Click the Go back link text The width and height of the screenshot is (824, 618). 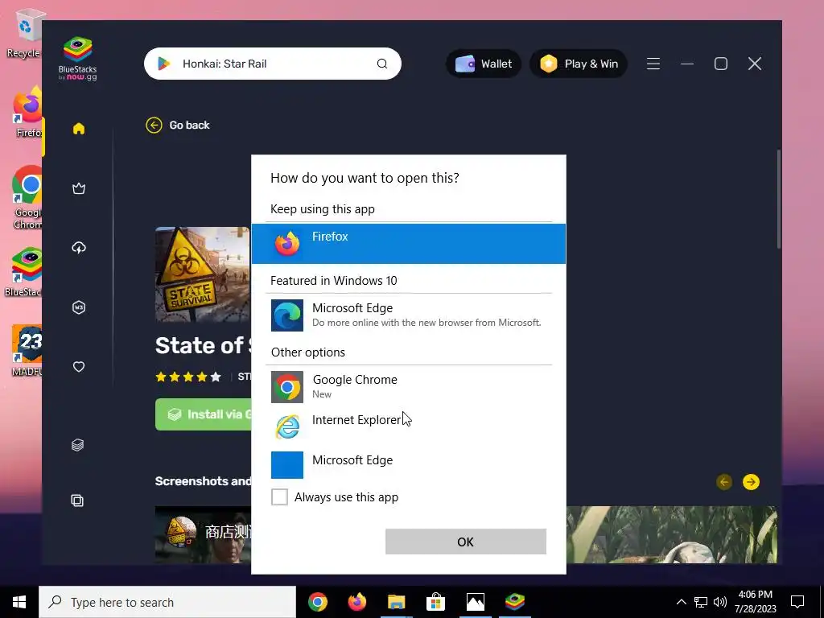pos(189,125)
